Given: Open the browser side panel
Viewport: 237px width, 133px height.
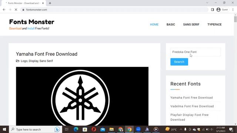Looking at the screenshot, I should click(212, 10).
